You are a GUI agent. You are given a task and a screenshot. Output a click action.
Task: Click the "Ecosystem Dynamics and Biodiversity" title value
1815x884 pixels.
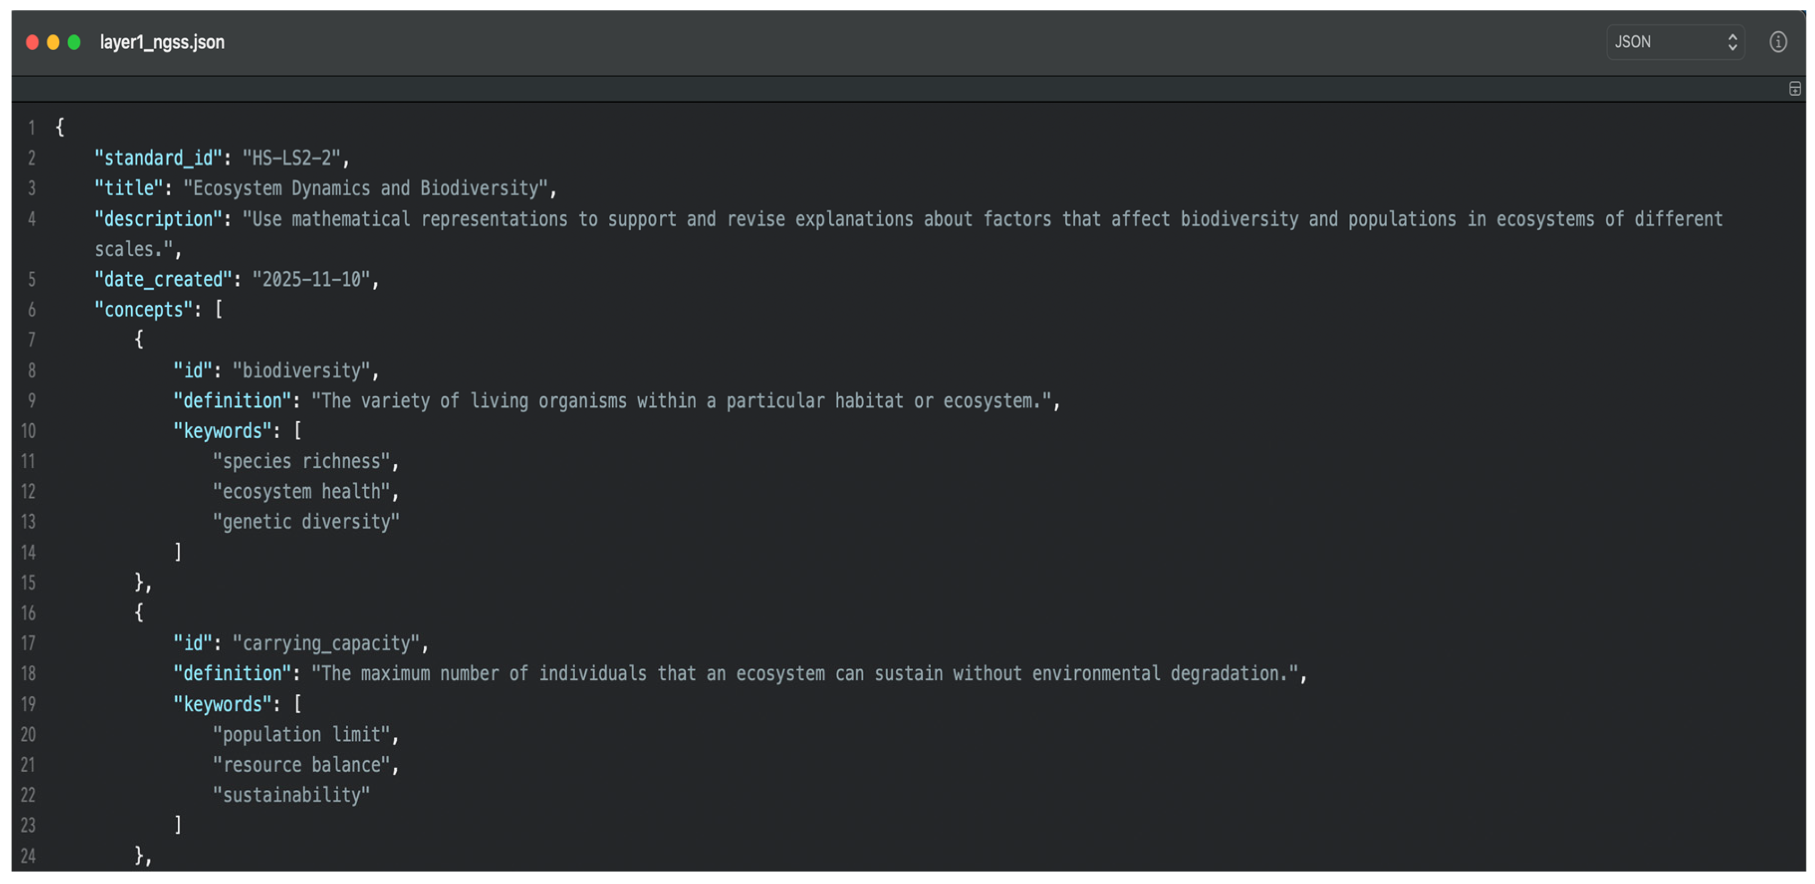point(365,189)
